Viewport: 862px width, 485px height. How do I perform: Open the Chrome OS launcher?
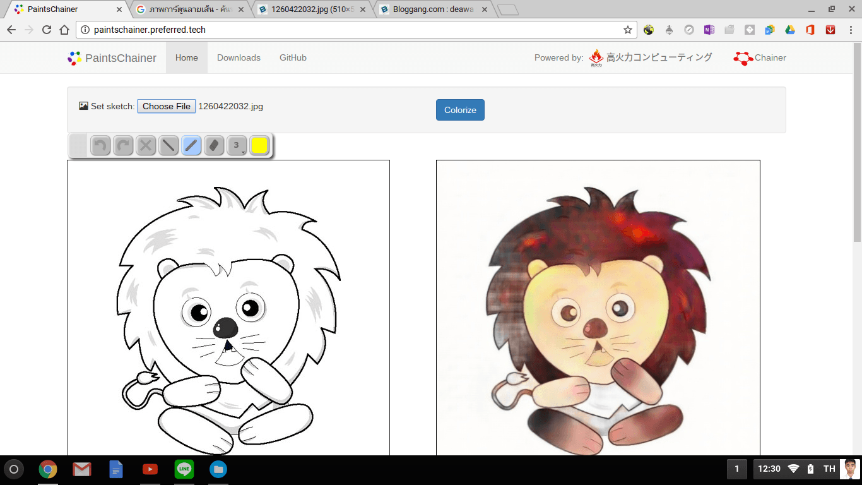coord(14,469)
